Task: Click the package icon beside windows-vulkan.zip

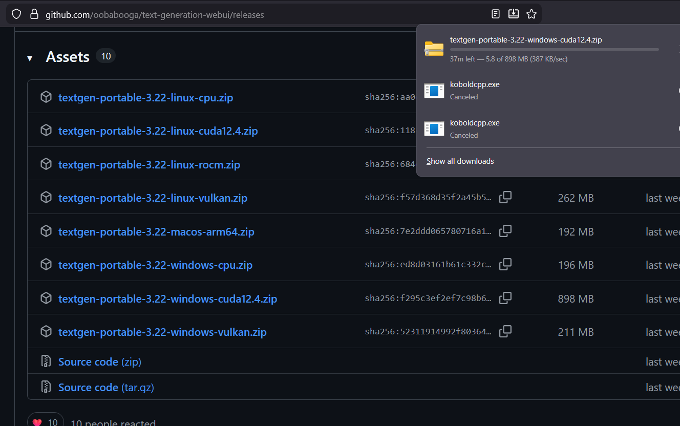Action: 46,332
